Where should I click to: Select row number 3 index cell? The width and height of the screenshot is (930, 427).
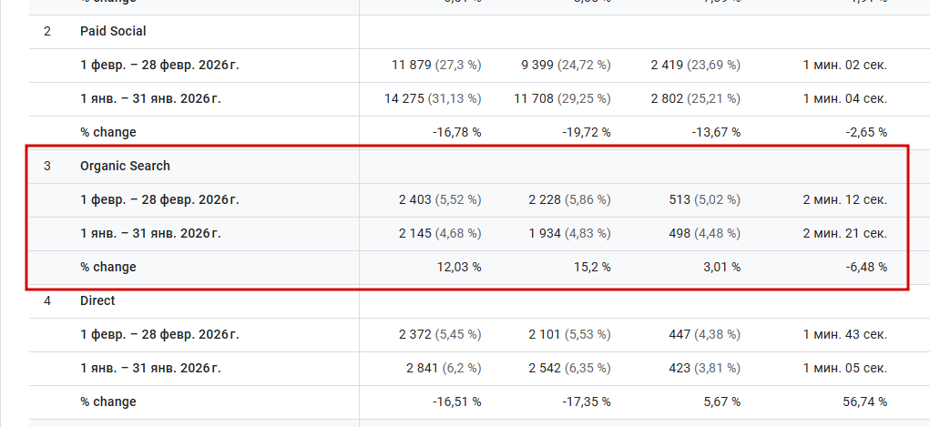tap(47, 166)
